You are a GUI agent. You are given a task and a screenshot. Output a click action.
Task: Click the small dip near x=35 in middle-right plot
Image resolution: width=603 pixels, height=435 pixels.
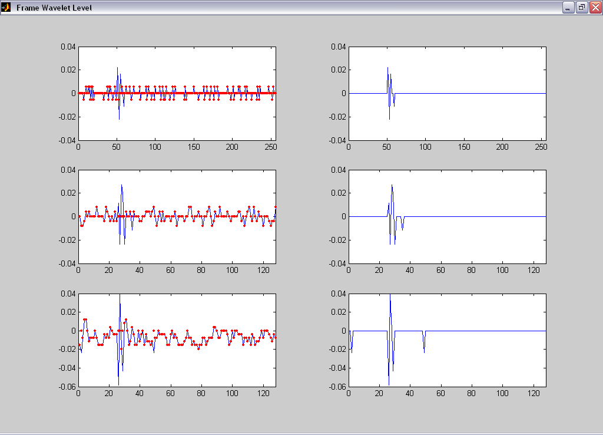pos(402,229)
